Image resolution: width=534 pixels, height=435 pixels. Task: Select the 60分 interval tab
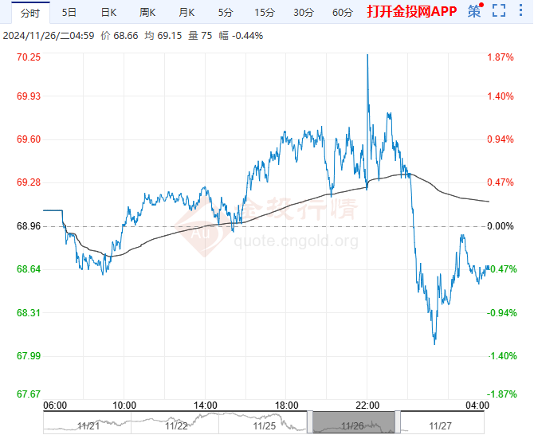[341, 12]
